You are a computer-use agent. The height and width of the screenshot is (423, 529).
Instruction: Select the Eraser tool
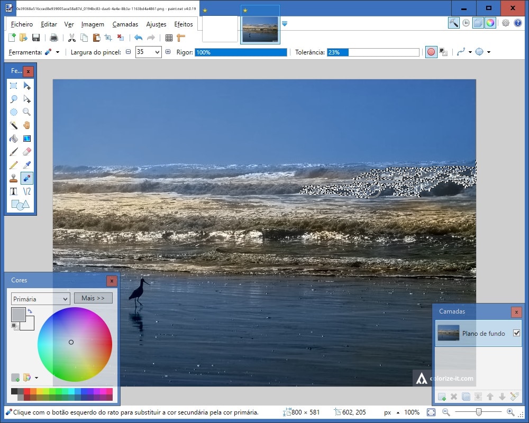pos(27,152)
